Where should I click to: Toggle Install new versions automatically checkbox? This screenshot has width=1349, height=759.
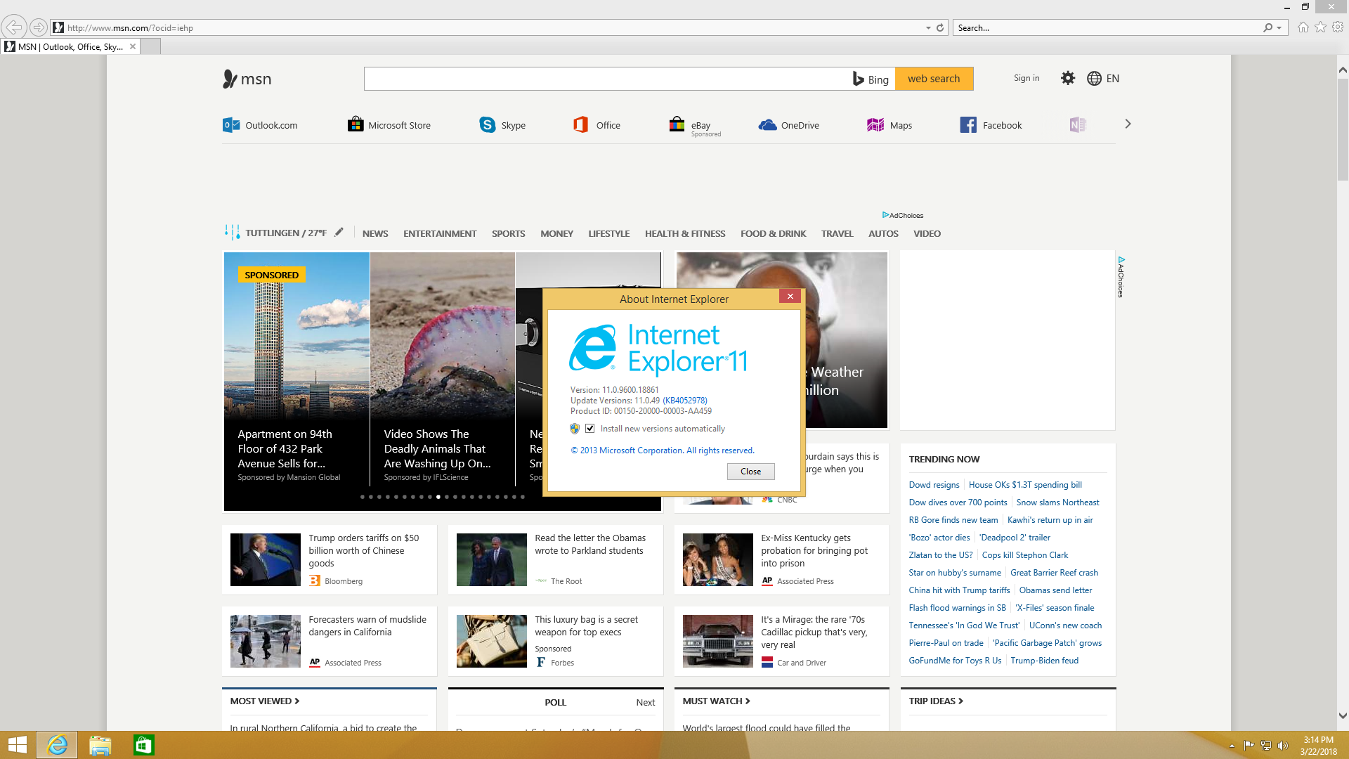tap(590, 429)
